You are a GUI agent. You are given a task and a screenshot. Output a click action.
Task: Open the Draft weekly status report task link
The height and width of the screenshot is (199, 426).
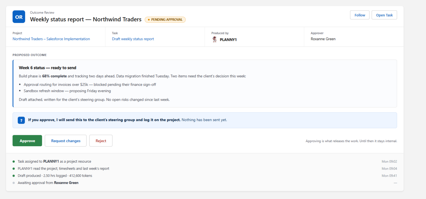tap(133, 39)
